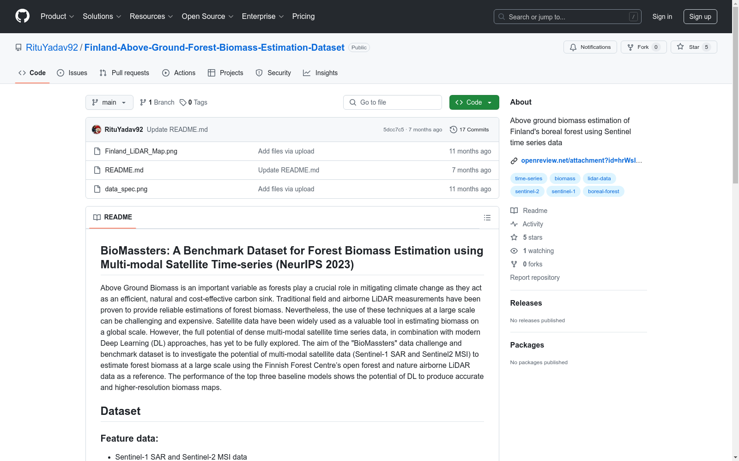The width and height of the screenshot is (739, 461).
Task: Expand the Resources menu
Action: 151,17
